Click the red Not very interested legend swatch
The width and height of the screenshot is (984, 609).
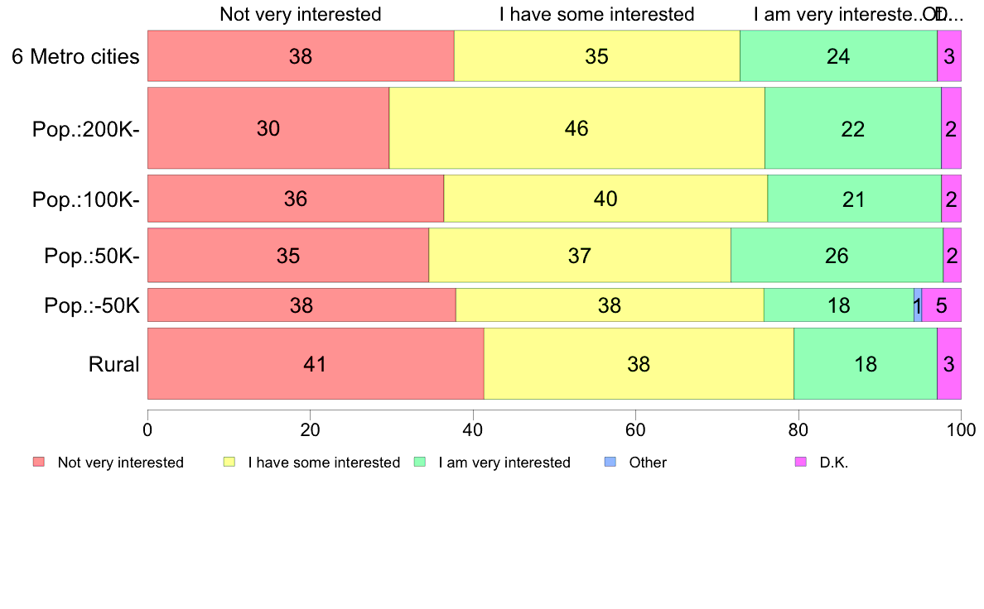(39, 463)
